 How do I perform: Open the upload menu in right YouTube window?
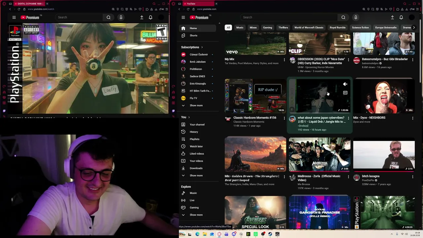[392, 17]
